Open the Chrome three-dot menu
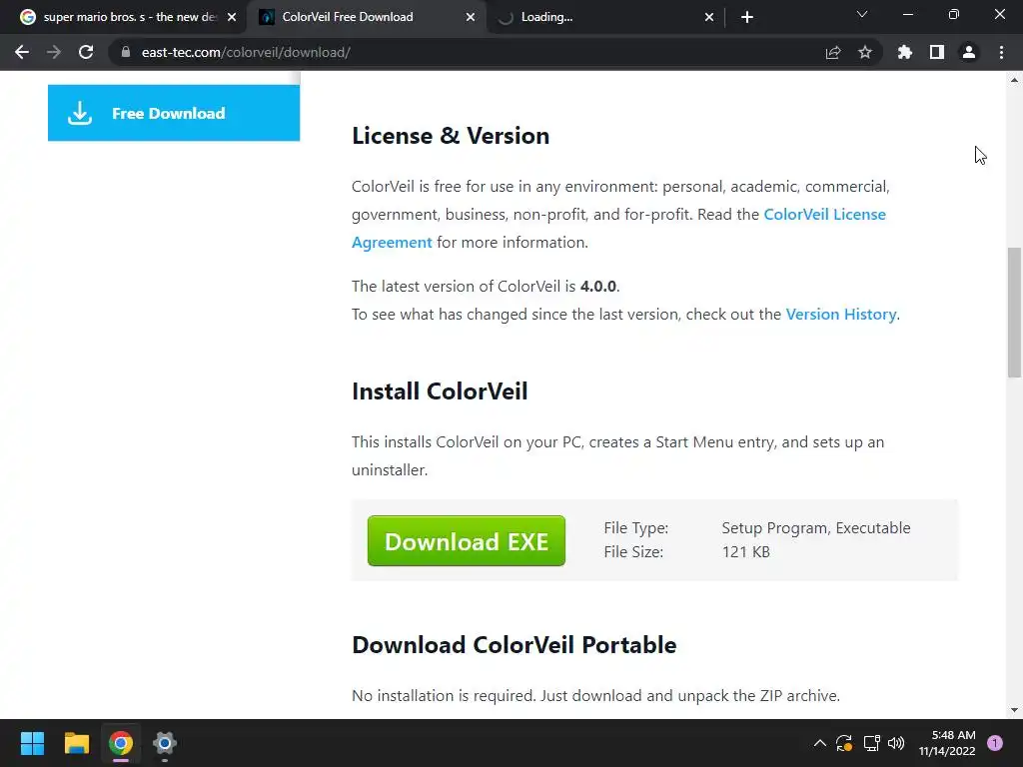Screen dimensions: 1023x767 point(1001,52)
